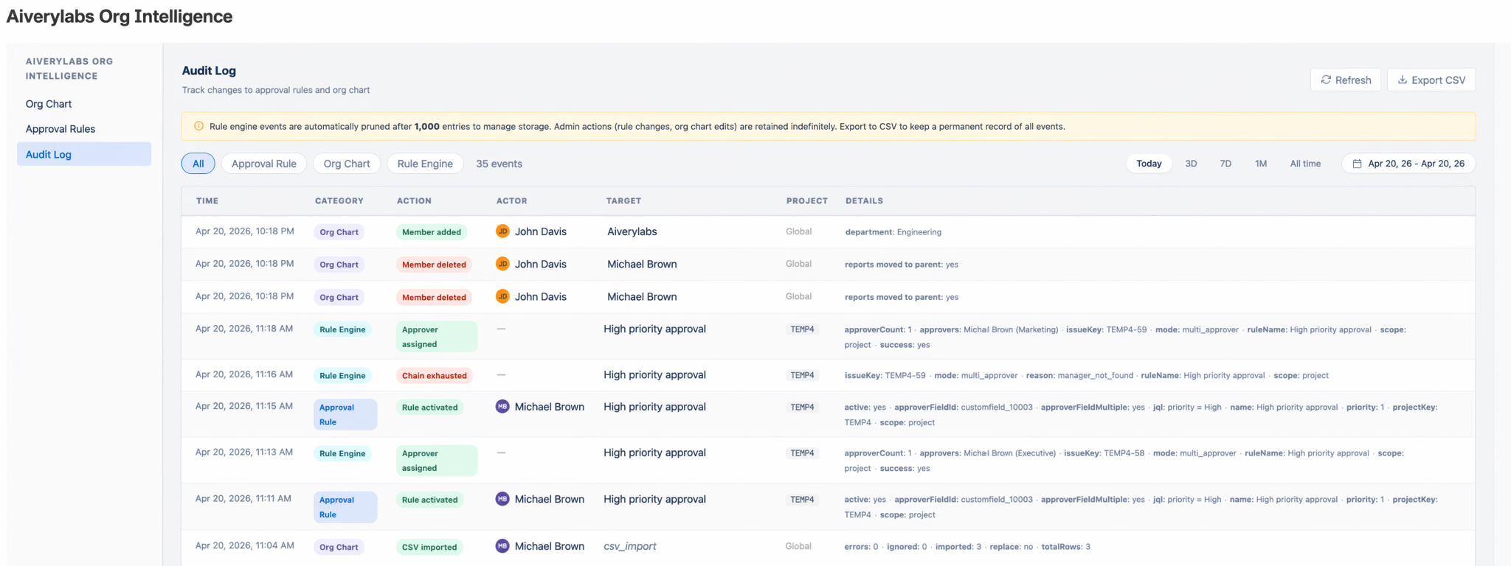Click the Member added action badge
This screenshot has width=1511, height=566.
[x=432, y=232]
